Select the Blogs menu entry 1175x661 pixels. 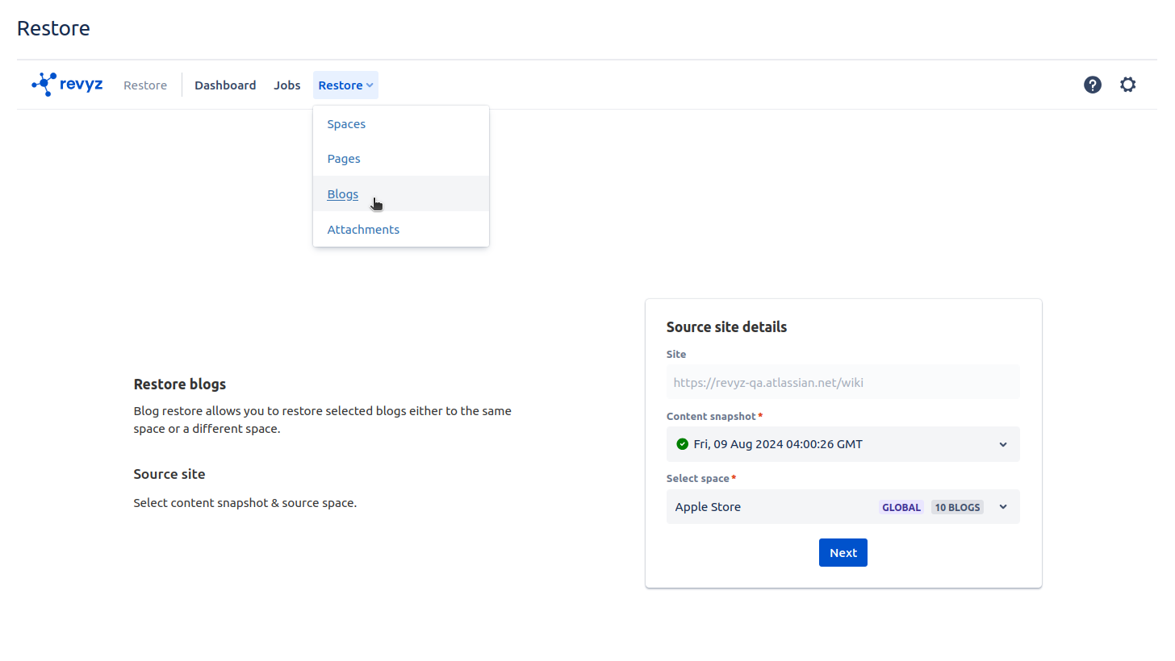[342, 194]
